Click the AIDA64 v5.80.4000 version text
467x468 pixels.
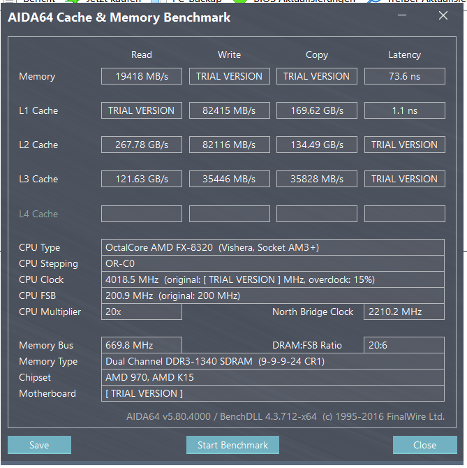(x=286, y=416)
